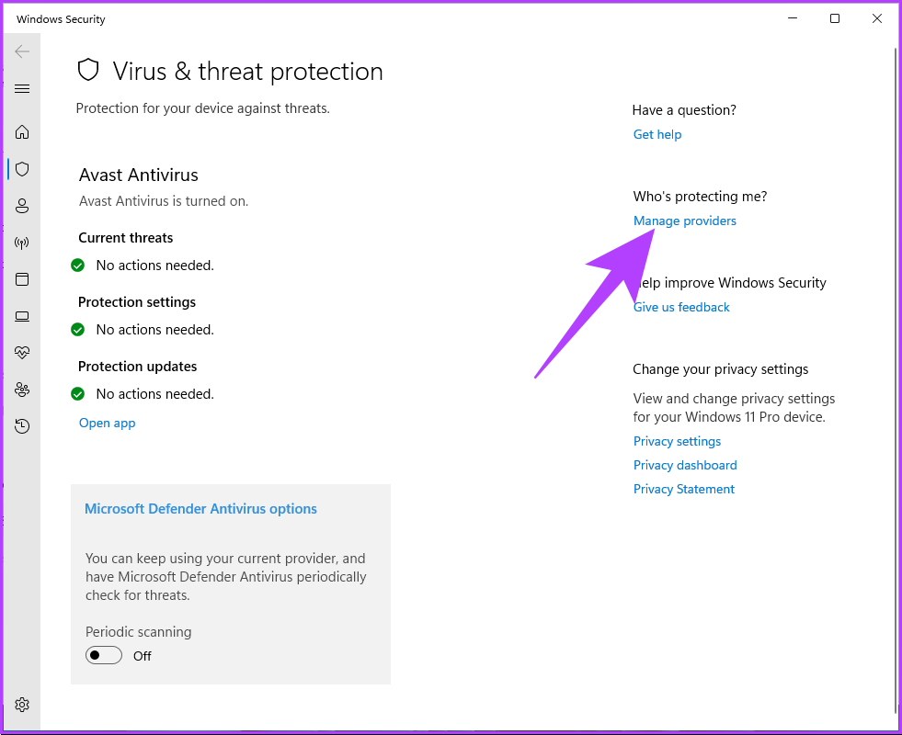Expand Microsoft Defender Antivirus options

200,509
